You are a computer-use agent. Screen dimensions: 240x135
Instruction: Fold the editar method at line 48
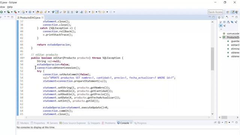point(24,58)
